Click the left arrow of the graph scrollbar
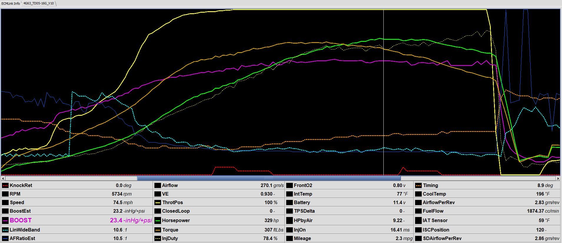 [x=3, y=178]
